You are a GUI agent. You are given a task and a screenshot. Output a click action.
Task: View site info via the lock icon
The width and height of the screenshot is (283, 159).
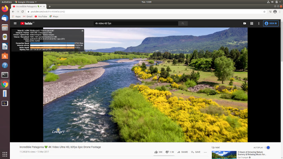coord(28,11)
